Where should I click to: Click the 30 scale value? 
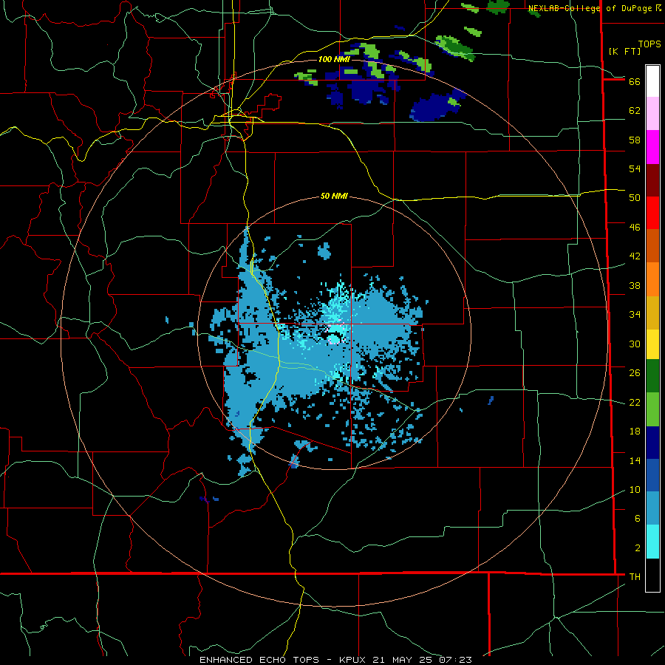635,344
